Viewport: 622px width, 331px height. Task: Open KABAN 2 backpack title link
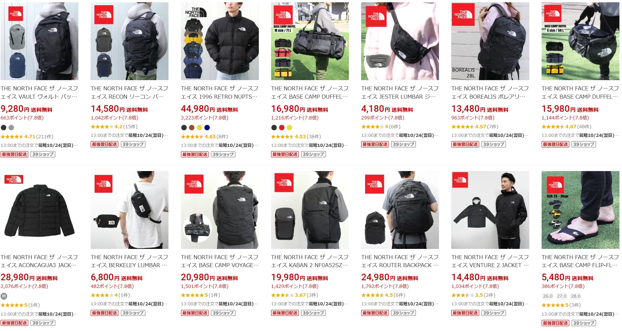310,261
